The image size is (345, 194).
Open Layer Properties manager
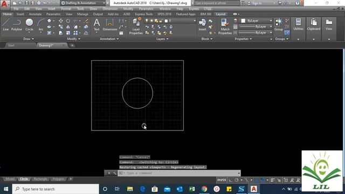point(136,26)
